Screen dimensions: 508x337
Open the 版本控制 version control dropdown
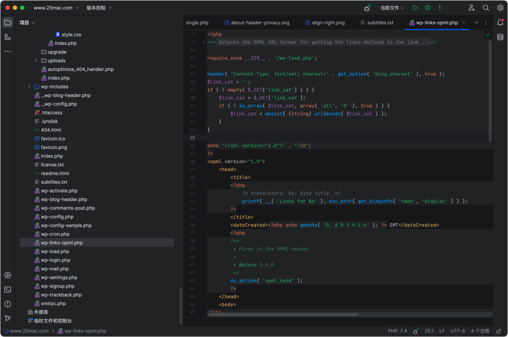coord(99,8)
